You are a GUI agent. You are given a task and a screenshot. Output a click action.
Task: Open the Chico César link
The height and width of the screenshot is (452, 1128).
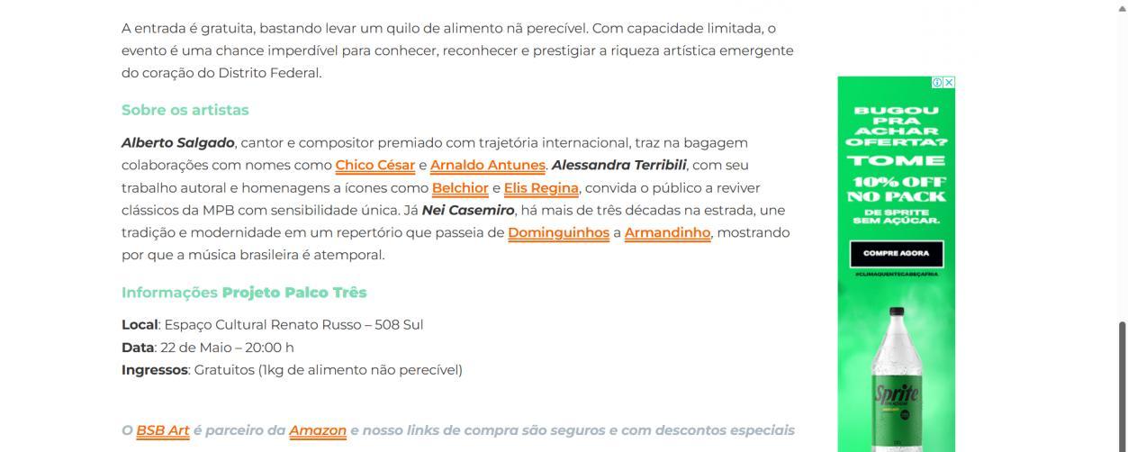[x=374, y=166]
